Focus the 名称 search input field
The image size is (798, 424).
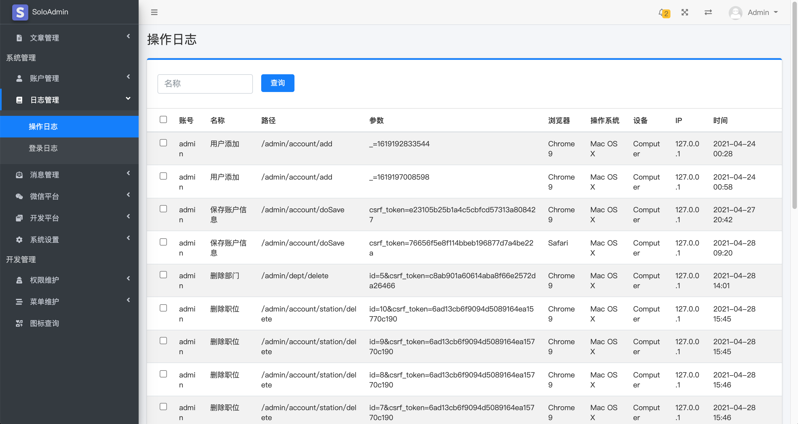pos(205,84)
